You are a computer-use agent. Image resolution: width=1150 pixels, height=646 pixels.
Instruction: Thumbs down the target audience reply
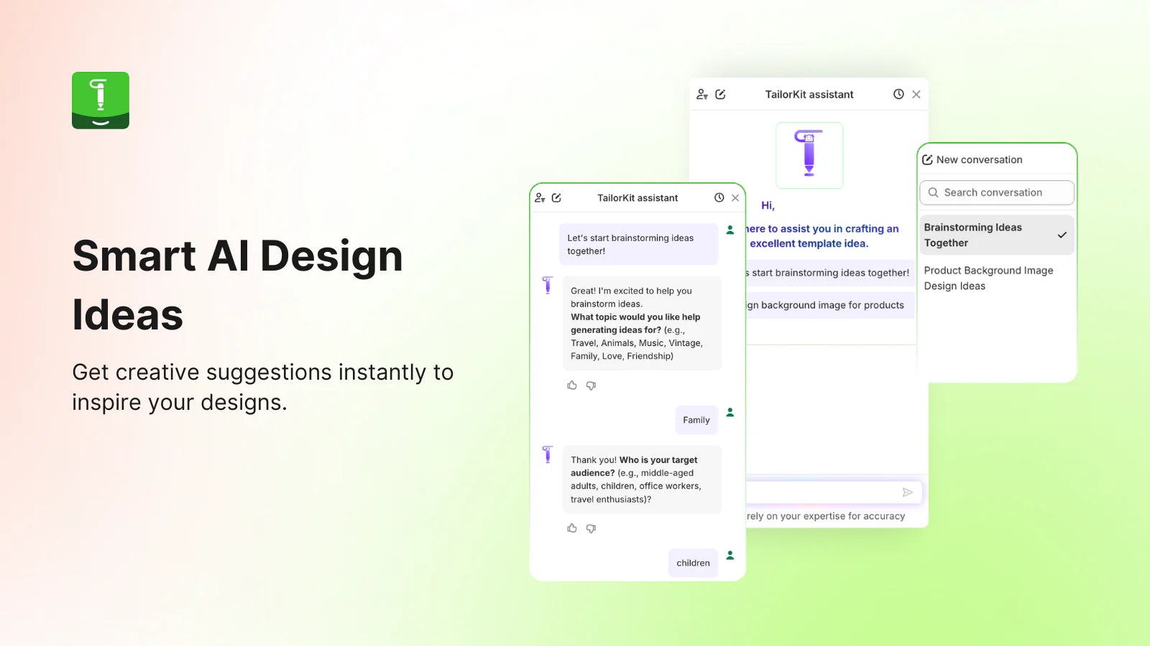[591, 528]
